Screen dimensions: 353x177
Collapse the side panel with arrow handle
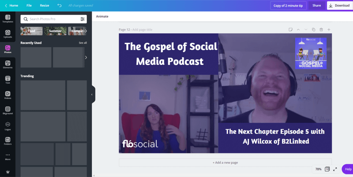pos(93,94)
